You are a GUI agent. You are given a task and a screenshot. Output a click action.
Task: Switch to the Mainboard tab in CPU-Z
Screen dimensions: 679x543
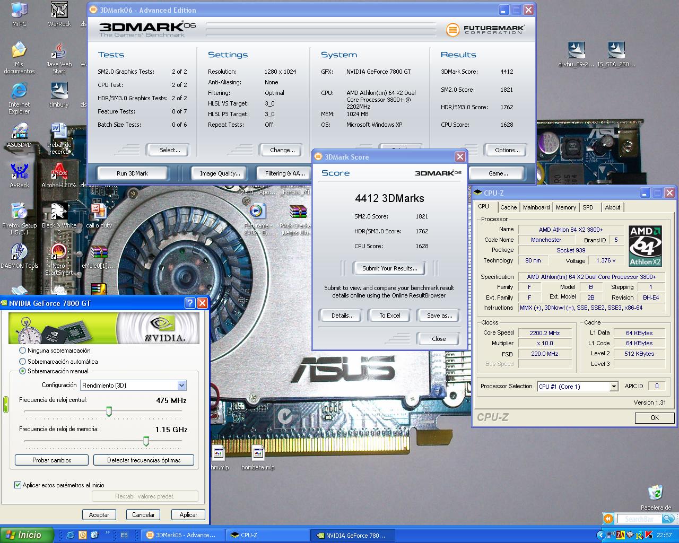536,207
